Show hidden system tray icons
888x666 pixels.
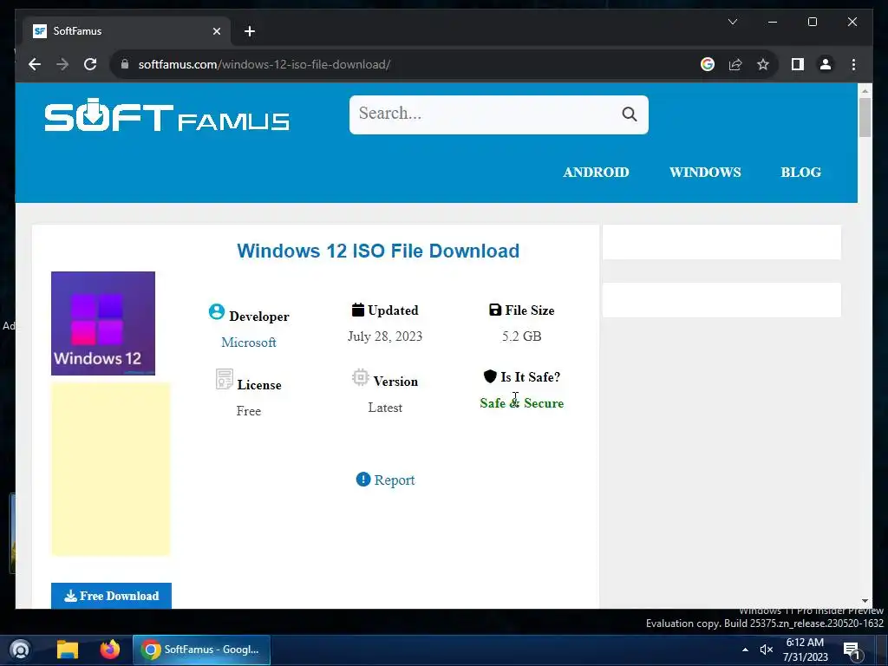pos(745,650)
